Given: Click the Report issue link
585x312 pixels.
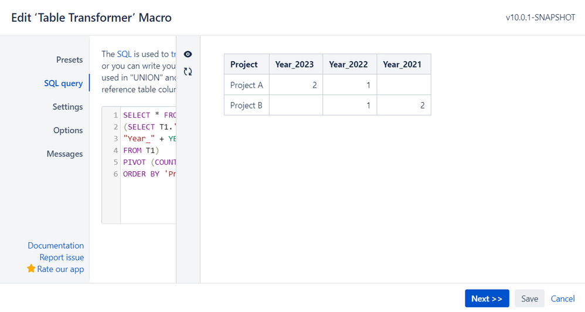Looking at the screenshot, I should click(x=62, y=257).
